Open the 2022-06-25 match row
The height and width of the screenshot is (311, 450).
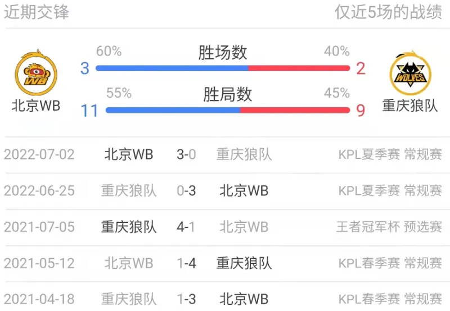pyautogui.click(x=225, y=191)
